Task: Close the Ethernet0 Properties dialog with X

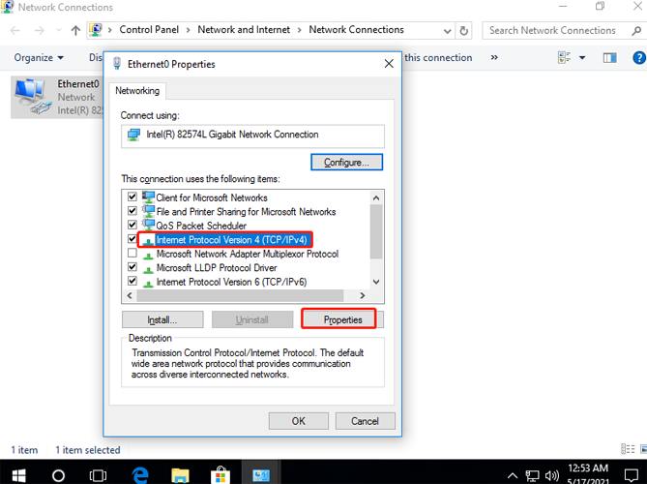Action: pos(389,64)
